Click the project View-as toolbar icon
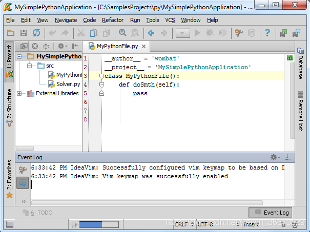 (x=24, y=46)
